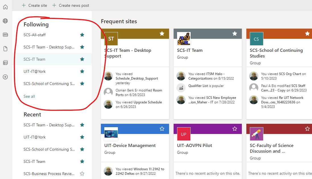
Task: Click the red UP site logo
Action: click(184, 134)
